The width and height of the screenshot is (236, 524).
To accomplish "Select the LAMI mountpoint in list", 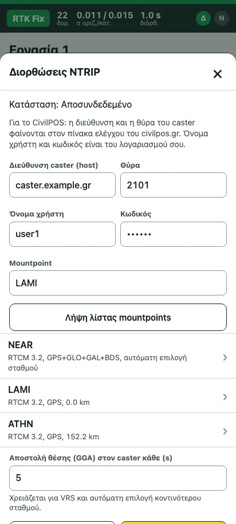I will [x=118, y=396].
